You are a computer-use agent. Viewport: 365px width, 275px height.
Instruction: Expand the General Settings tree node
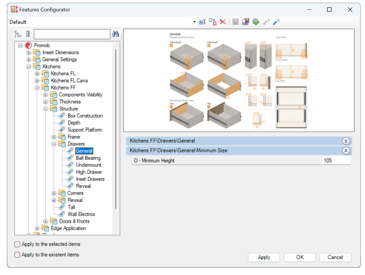point(28,59)
